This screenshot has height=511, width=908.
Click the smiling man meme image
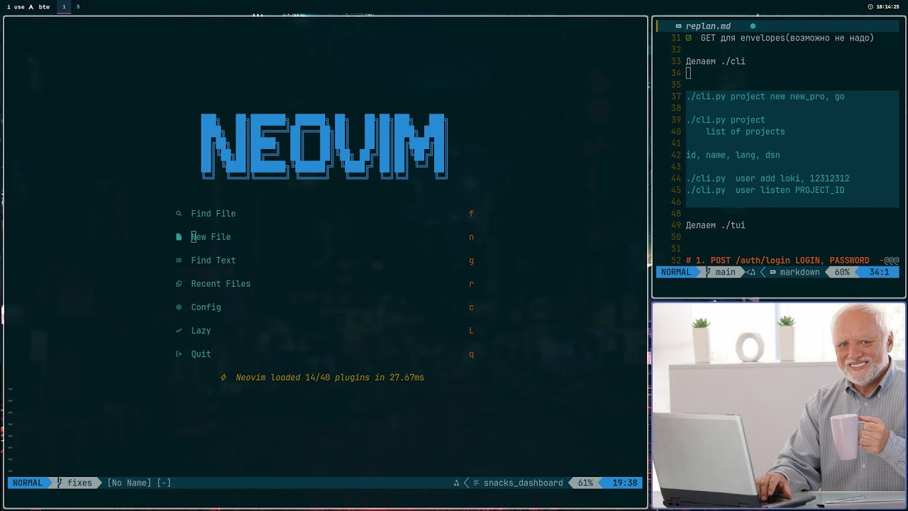pyautogui.click(x=779, y=405)
